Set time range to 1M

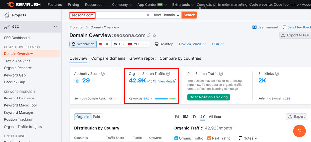point(176,117)
